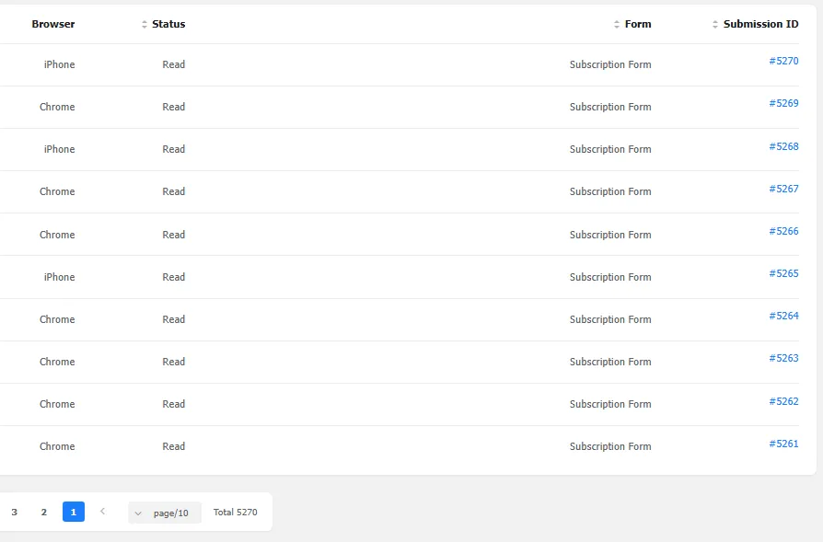Open submission #5262
823x542 pixels.
783,401
